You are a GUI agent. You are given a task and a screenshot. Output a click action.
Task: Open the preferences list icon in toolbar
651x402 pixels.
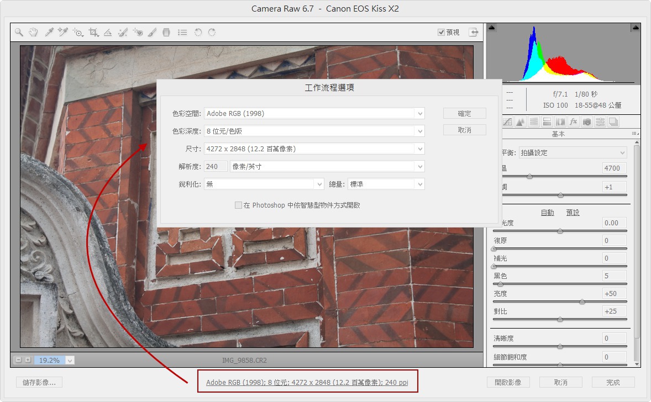click(182, 32)
